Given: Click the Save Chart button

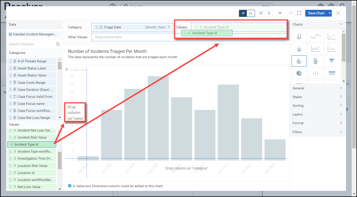Looking at the screenshot, I should [x=316, y=13].
